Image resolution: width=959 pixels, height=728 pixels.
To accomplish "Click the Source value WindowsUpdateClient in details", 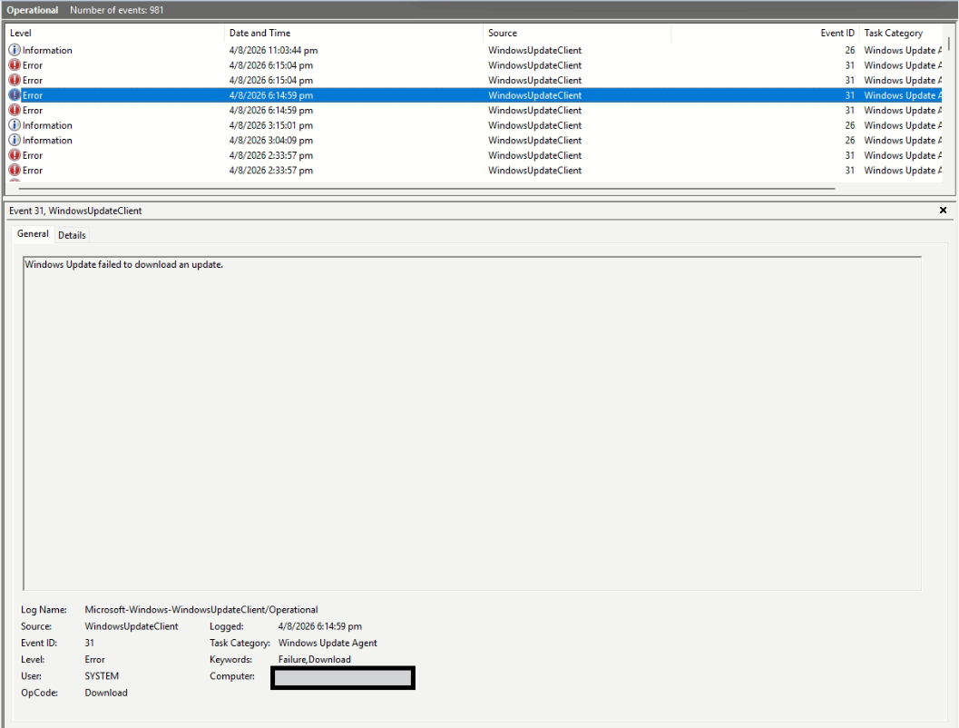I will pos(132,626).
